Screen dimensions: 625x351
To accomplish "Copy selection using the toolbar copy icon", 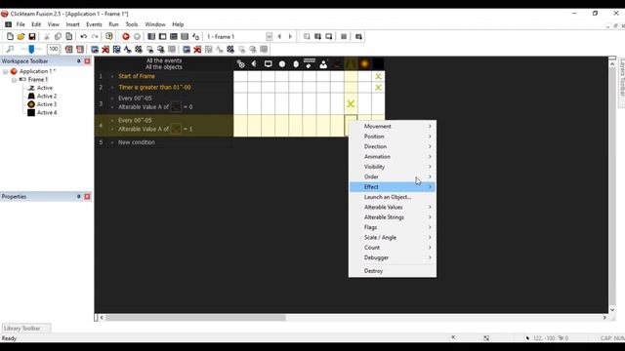I will click(x=58, y=37).
